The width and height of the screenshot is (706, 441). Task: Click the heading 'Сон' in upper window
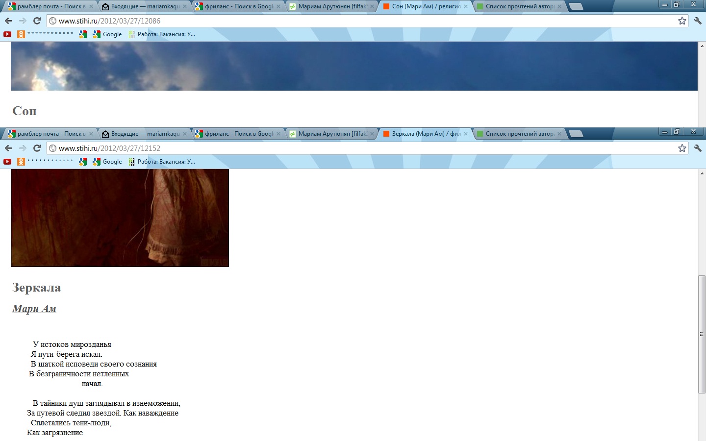coord(25,111)
